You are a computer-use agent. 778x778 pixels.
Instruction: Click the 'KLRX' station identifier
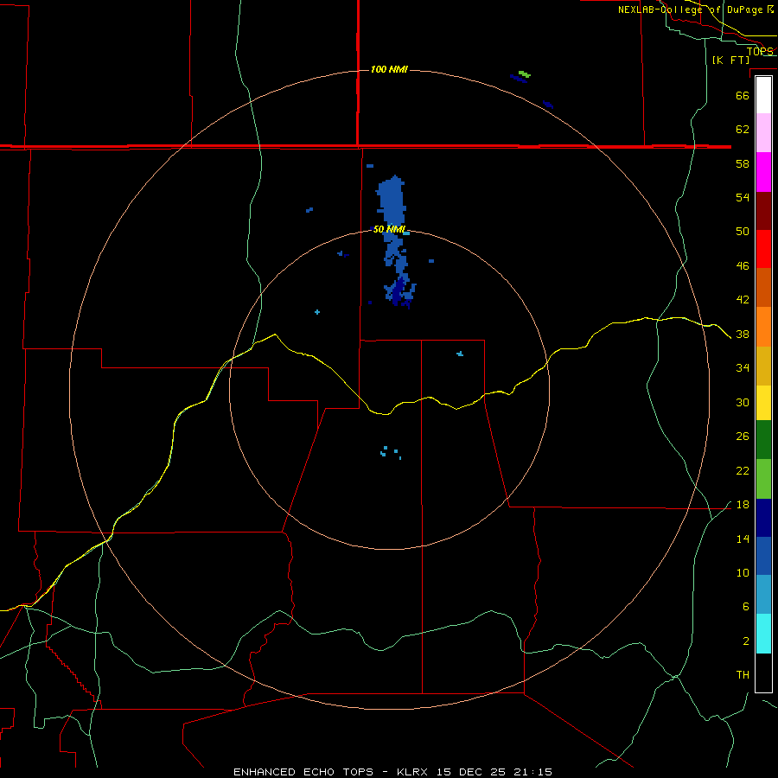tap(414, 772)
